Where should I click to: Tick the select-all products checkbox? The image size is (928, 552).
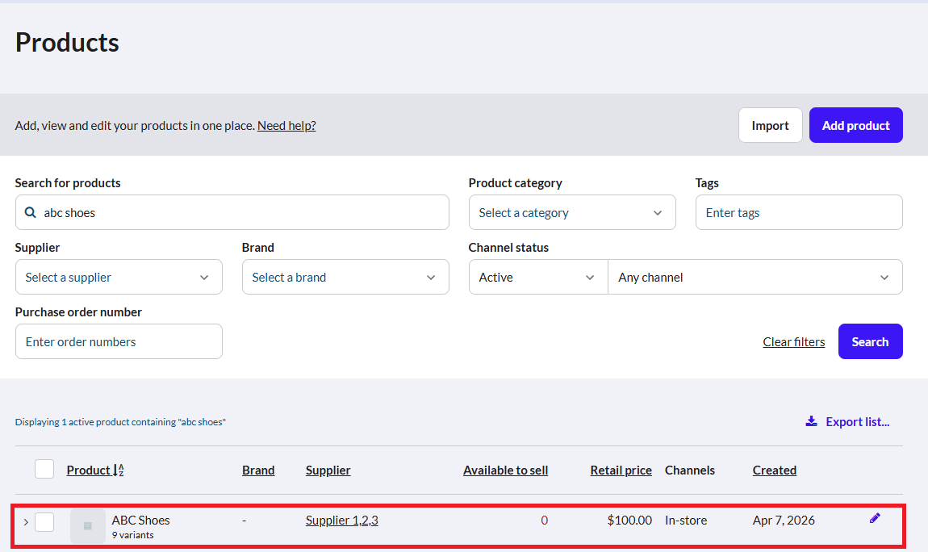44,469
